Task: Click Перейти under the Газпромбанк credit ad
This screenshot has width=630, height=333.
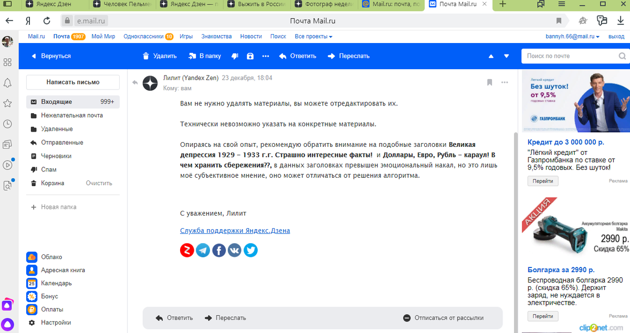Action: (543, 181)
